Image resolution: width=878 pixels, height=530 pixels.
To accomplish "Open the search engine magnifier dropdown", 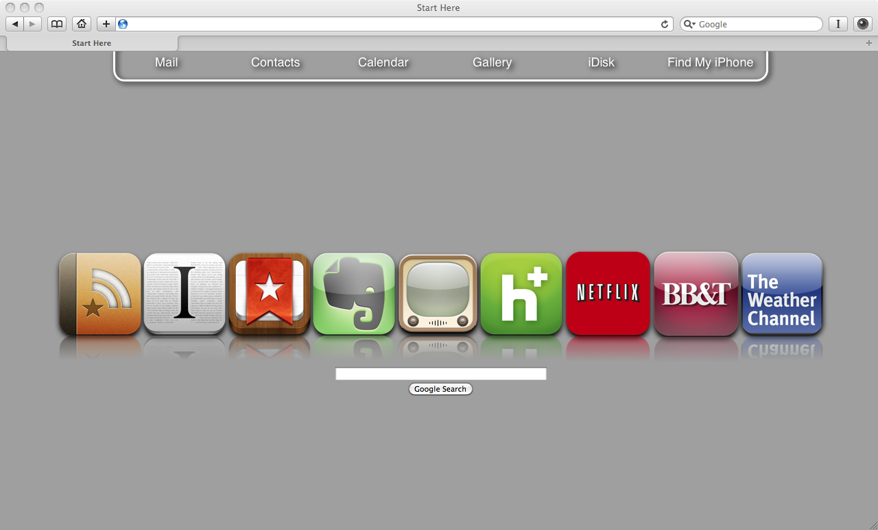I will pyautogui.click(x=690, y=24).
